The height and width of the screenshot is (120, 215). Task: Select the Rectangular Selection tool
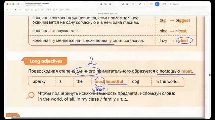[x=11, y=10]
